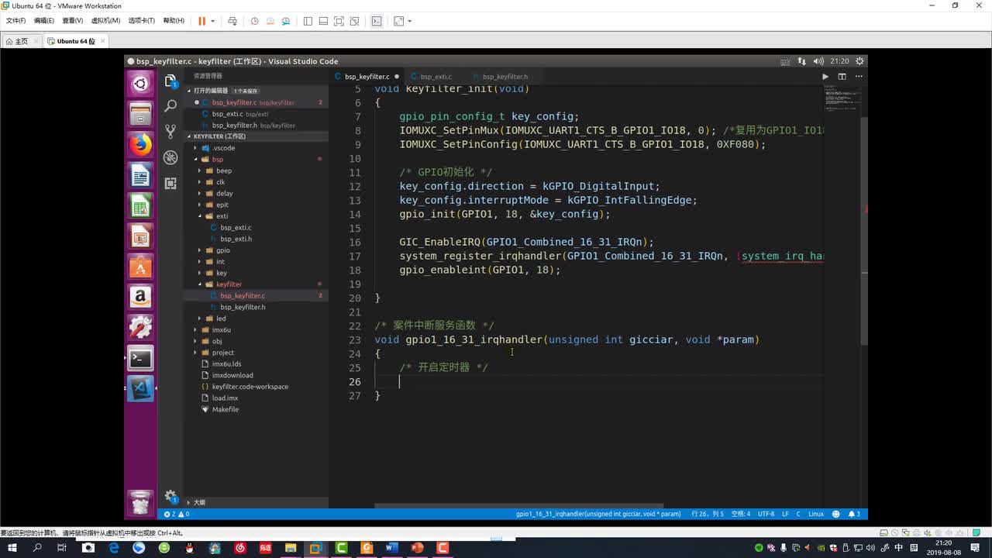Viewport: 992px width, 558px height.
Task: Toggle VMware library sidebar view
Action: [x=308, y=21]
